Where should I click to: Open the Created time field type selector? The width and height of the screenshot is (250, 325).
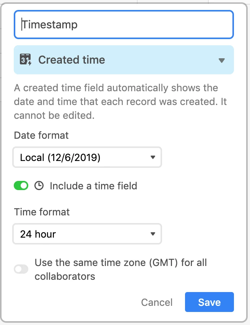coord(124,60)
